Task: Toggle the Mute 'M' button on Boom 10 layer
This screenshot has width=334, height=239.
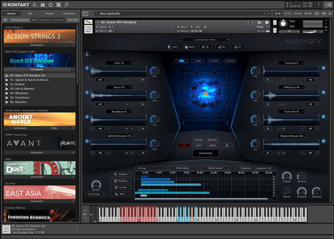Action: coord(127,104)
